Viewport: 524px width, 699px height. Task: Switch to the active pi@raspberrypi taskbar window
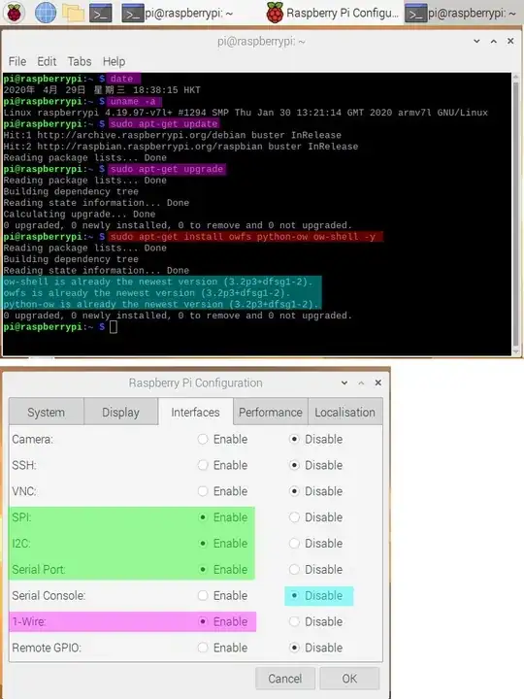pyautogui.click(x=464, y=14)
